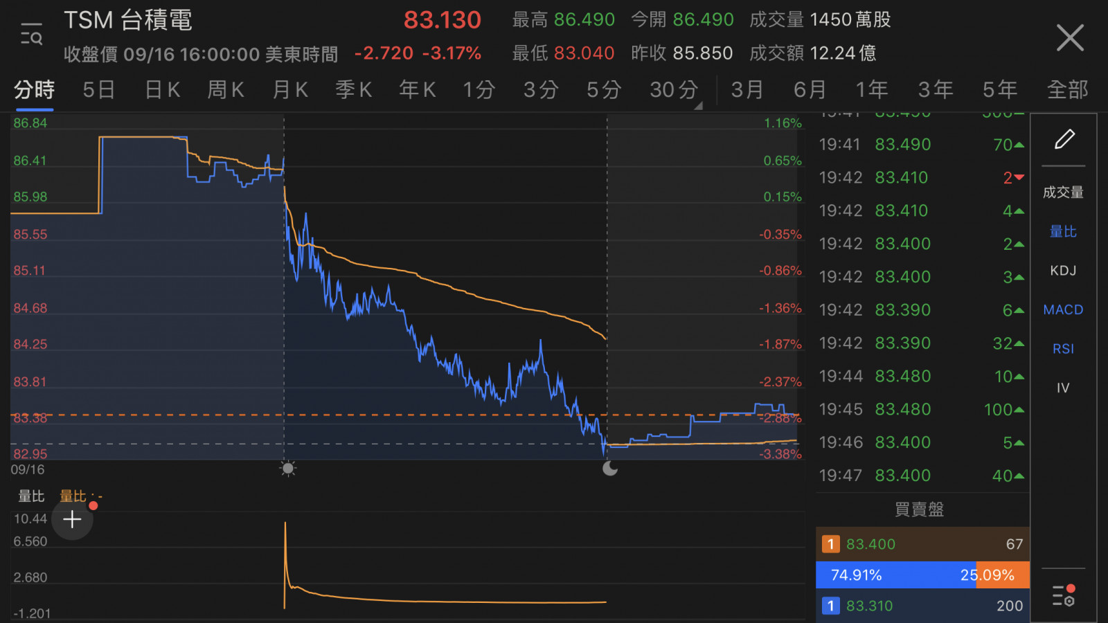Select the 1年 range tab
The height and width of the screenshot is (623, 1108).
[x=872, y=90]
